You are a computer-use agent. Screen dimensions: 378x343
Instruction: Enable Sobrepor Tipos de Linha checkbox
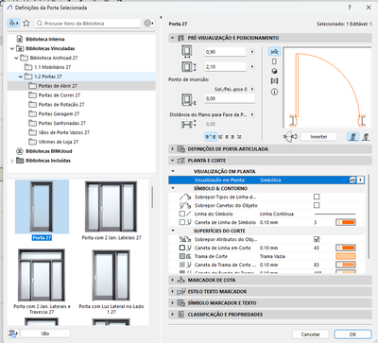pos(317,197)
